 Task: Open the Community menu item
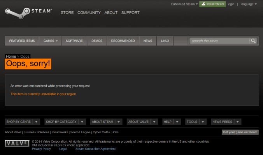click(89, 12)
